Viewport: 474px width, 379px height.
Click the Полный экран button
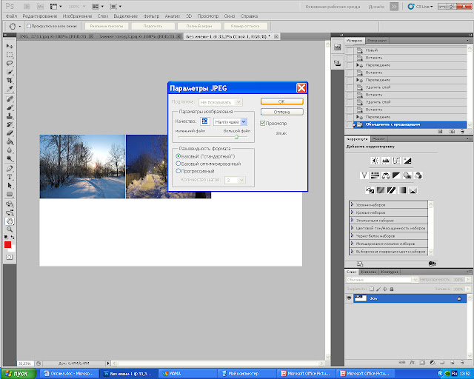pos(199,27)
